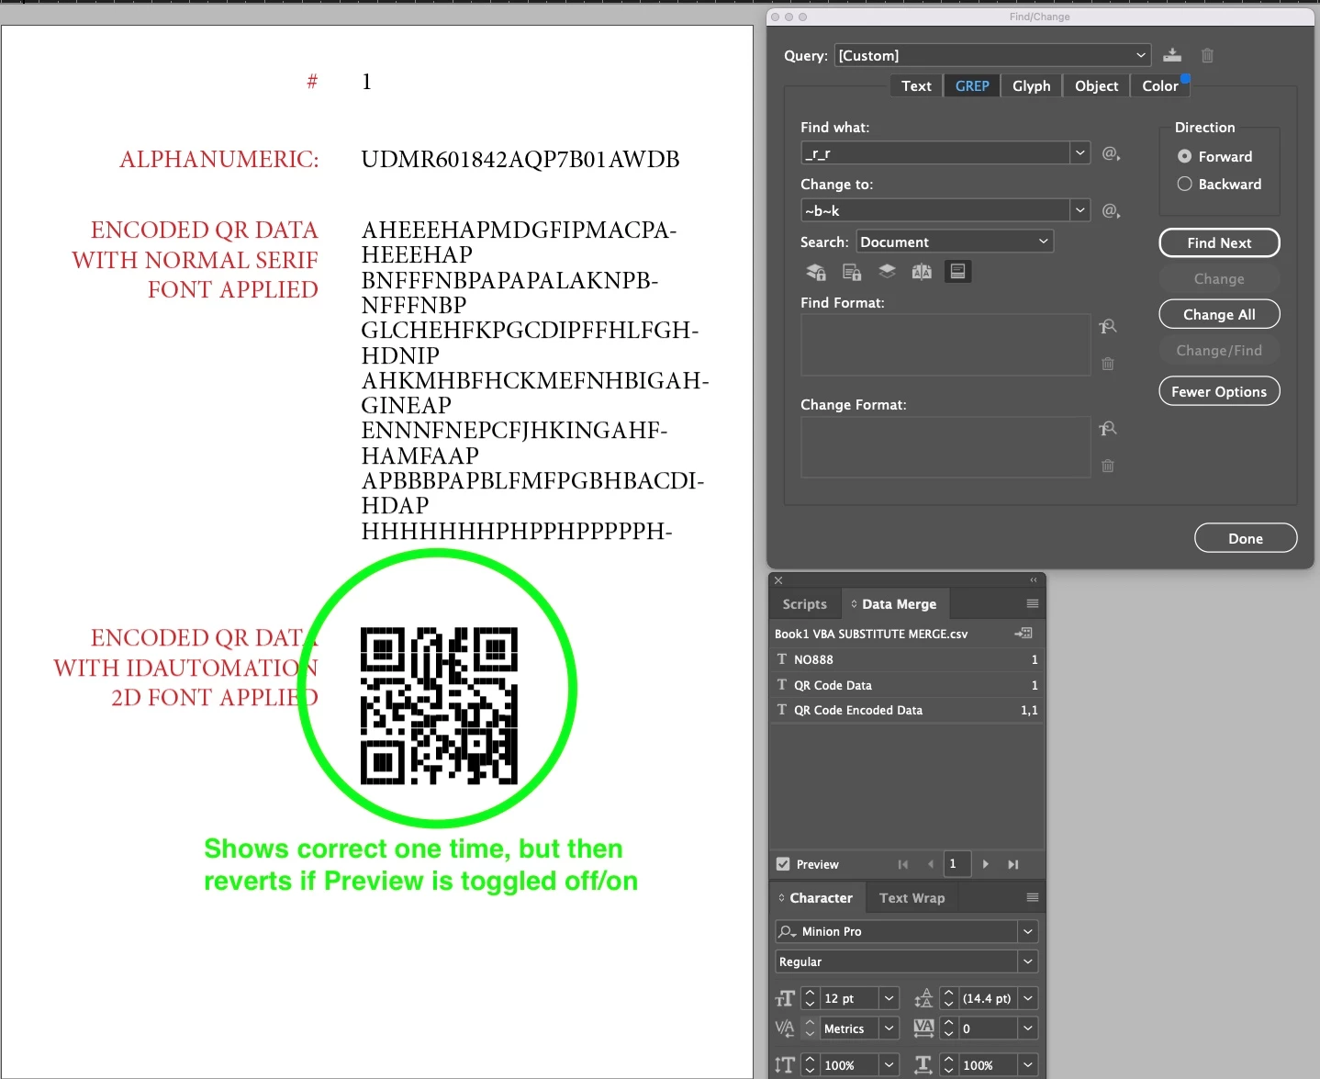Expand the Change to history dropdown
Screen dimensions: 1320x1079
pos(1080,210)
